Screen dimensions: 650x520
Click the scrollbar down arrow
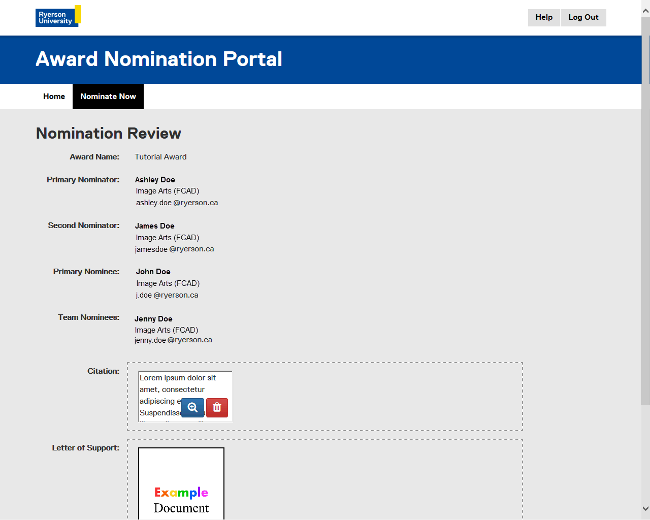tap(645, 508)
